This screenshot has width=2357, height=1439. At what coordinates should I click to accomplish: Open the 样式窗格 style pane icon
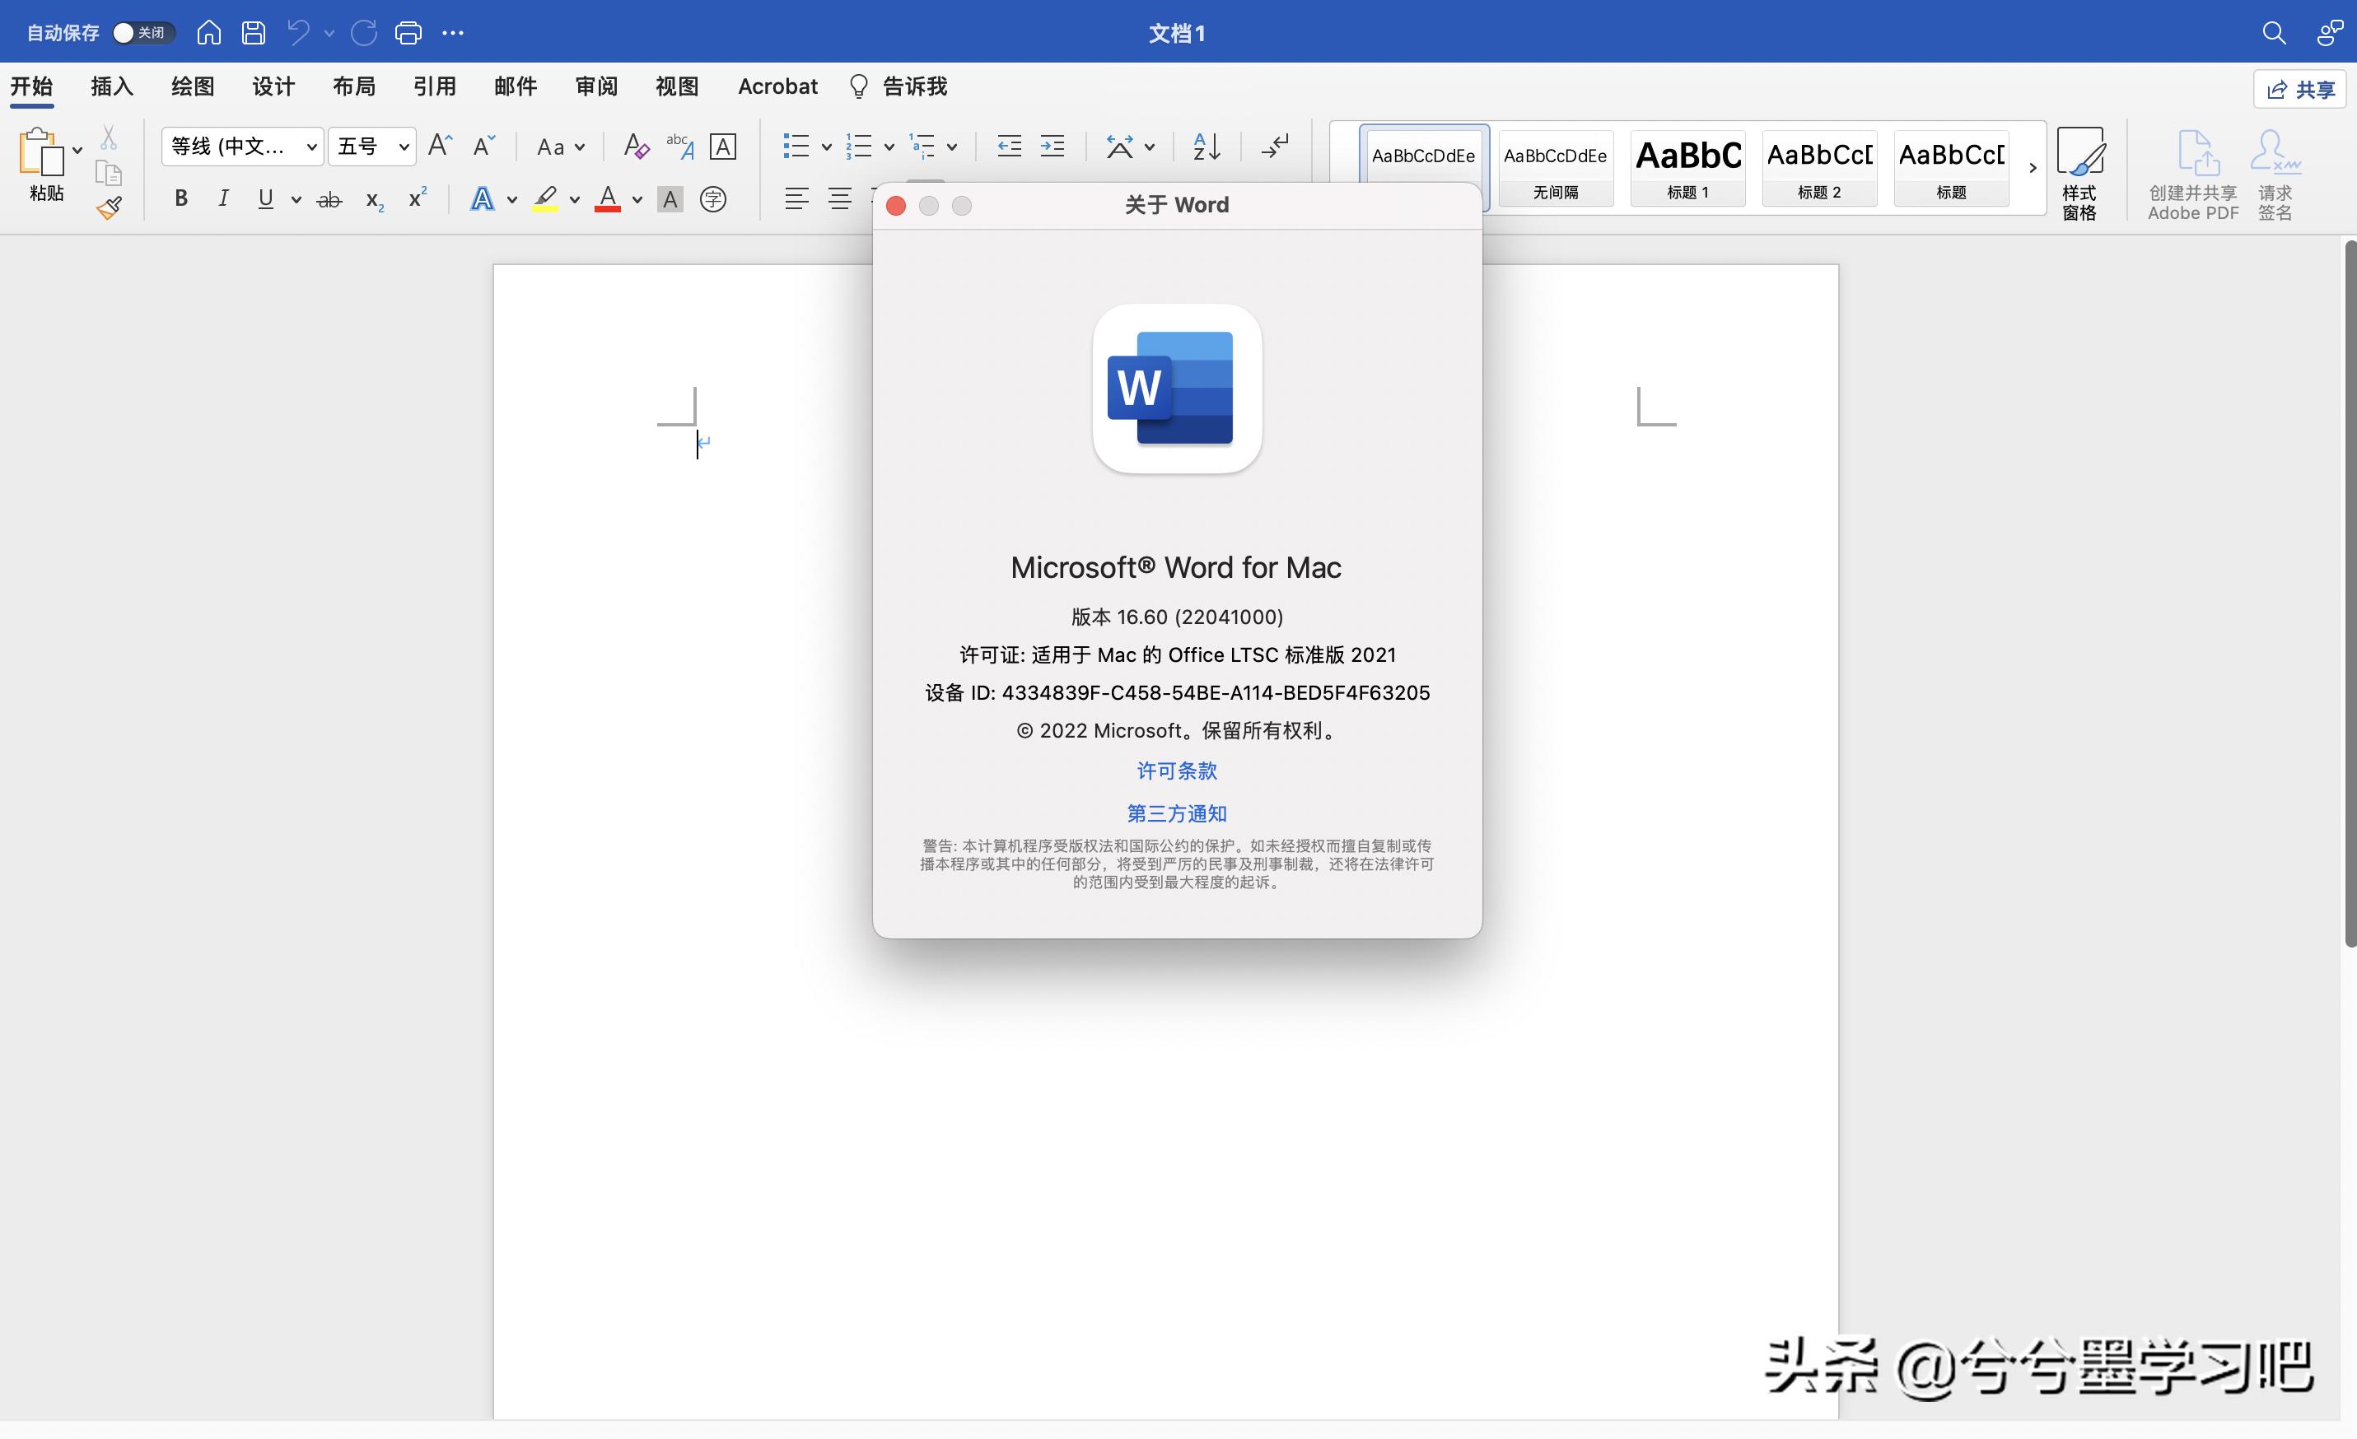click(x=2080, y=172)
